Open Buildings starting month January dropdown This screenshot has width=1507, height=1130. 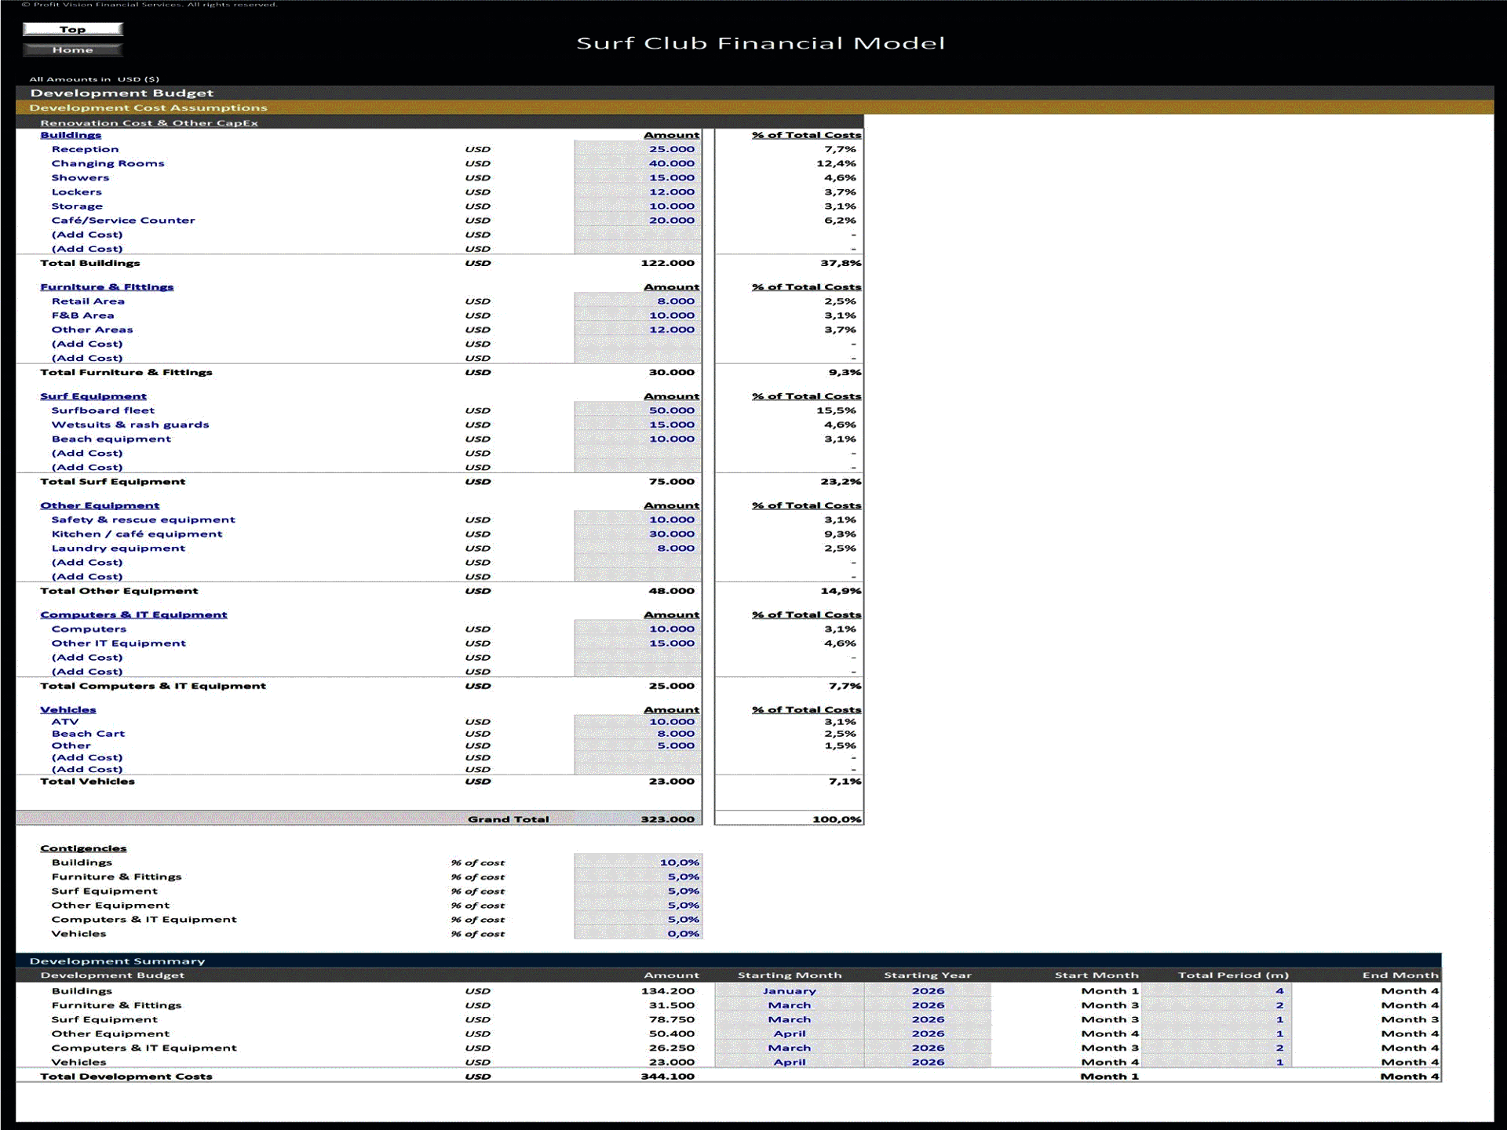click(790, 990)
